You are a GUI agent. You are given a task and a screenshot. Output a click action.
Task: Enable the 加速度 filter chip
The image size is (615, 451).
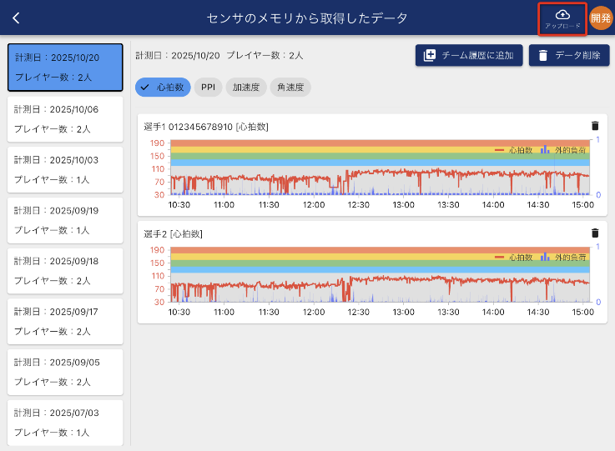tap(247, 87)
